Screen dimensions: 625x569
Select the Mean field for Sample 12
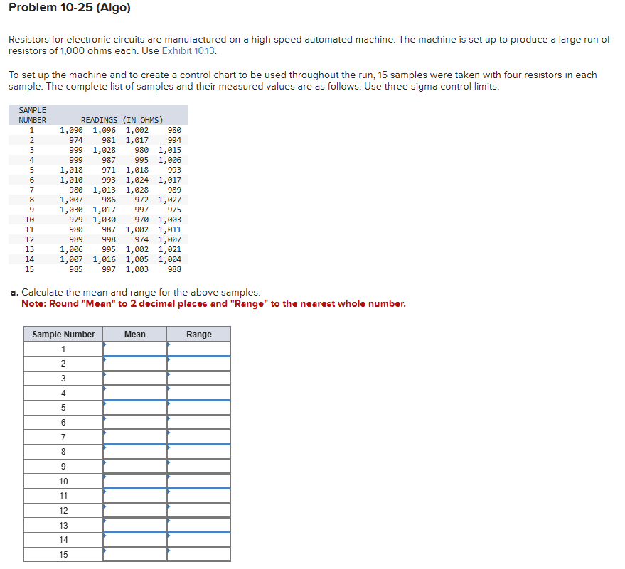point(134,510)
